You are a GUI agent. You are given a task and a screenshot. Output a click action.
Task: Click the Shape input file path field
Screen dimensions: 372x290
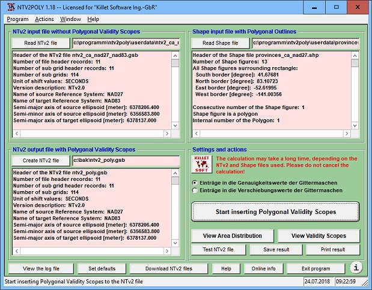coord(306,43)
